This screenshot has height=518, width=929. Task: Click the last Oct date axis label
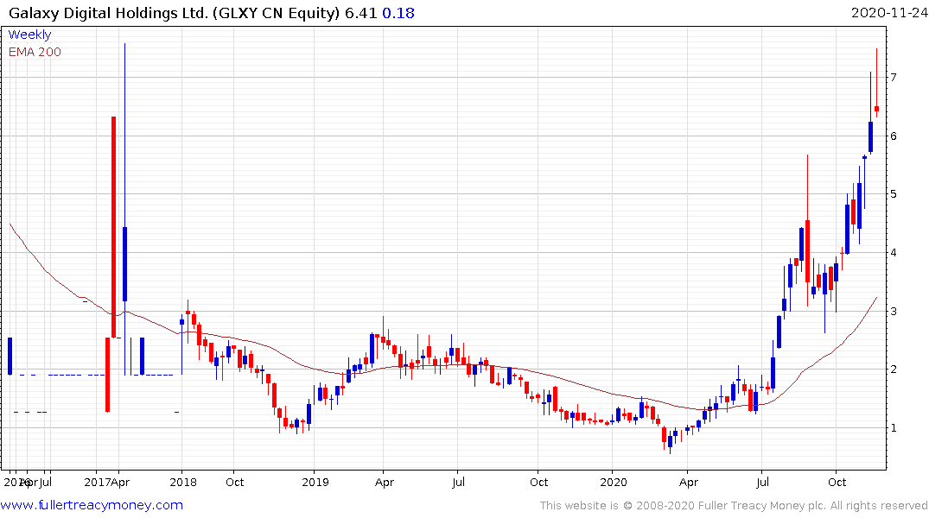(837, 482)
